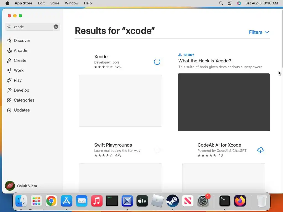Open the Calub Viem account profile
Image resolution: width=283 pixels, height=212 pixels.
21,186
